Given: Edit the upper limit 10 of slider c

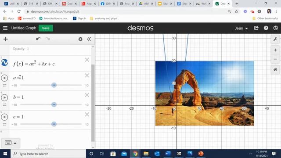Looking at the screenshot, I should [87, 124].
